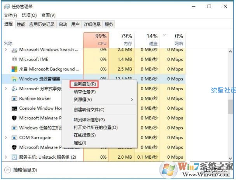Click the Microsoft IME process icon

[x=14, y=59]
